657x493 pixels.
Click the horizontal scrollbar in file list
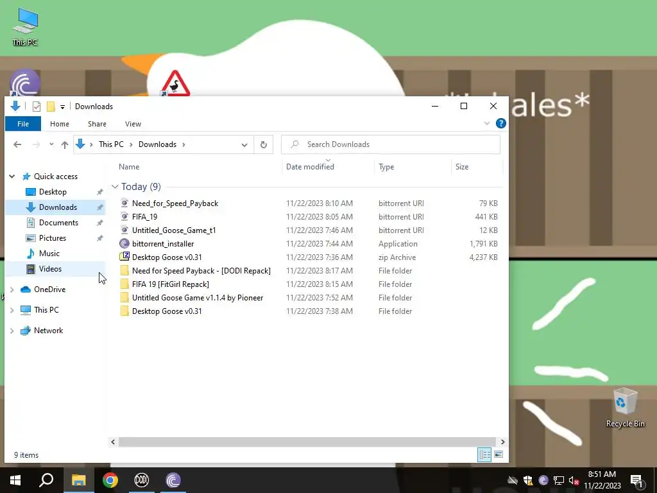coord(306,442)
